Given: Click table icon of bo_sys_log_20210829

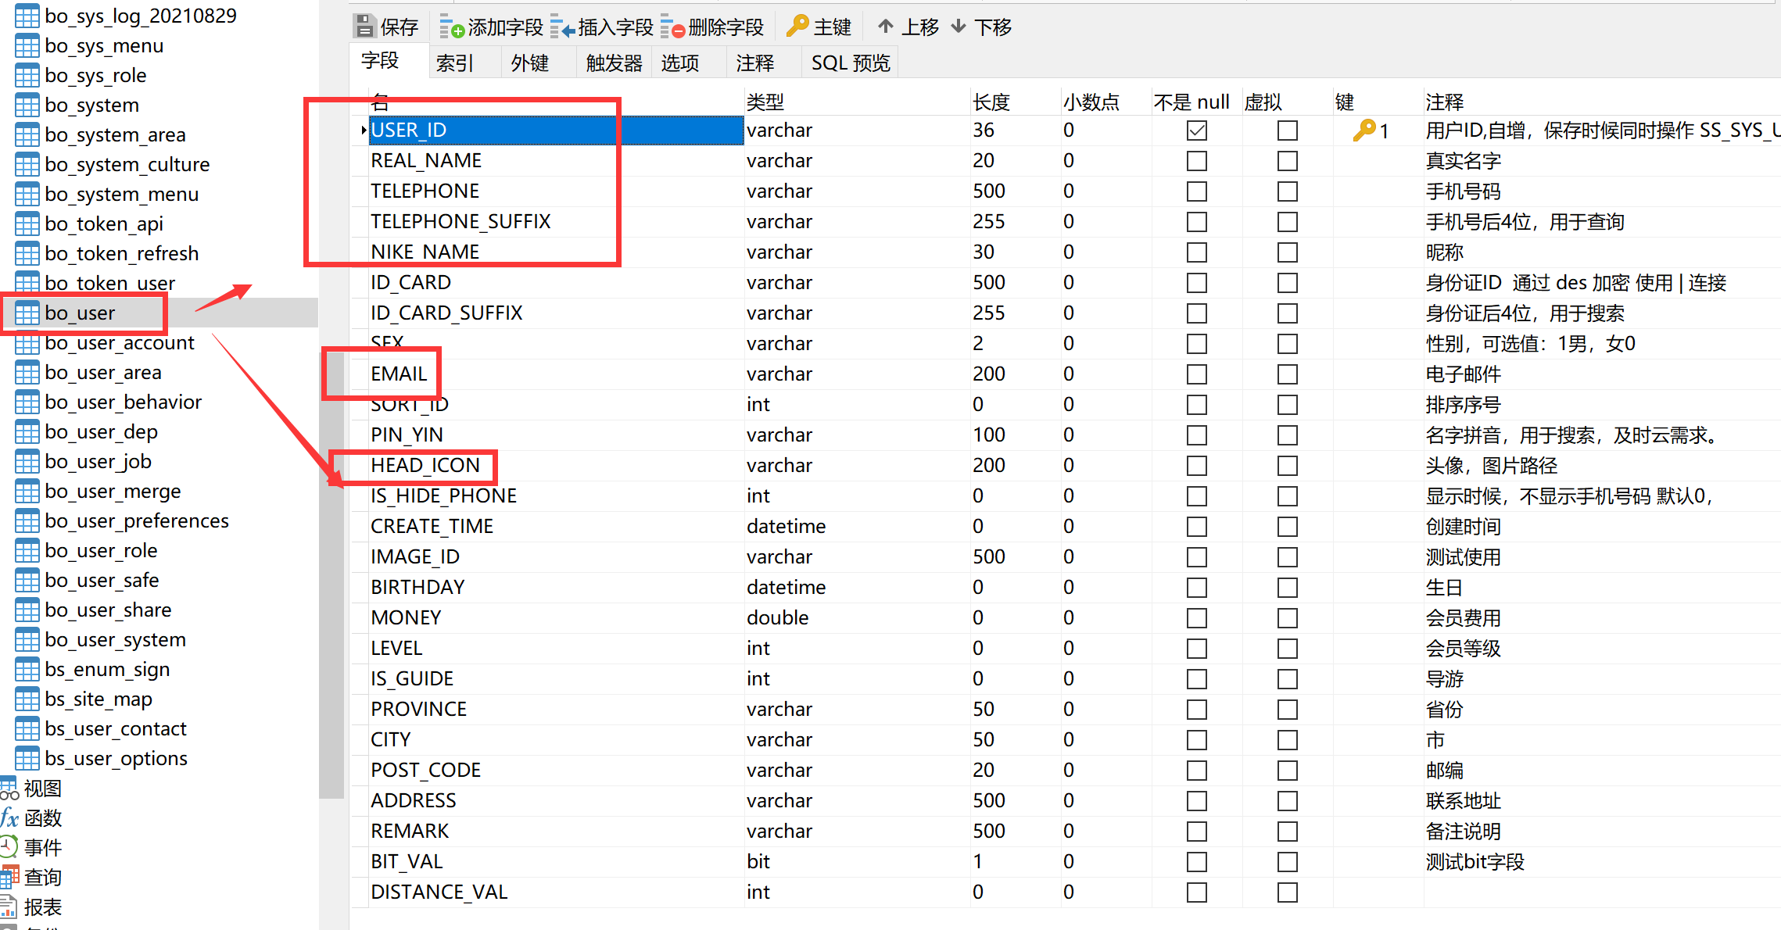Looking at the screenshot, I should 27,16.
